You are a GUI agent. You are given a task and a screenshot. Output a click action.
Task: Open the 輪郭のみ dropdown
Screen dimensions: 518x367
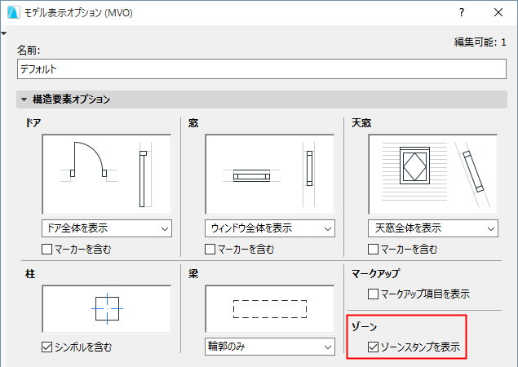coord(270,347)
